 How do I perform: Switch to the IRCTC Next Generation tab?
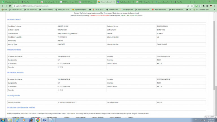coord(68,2)
